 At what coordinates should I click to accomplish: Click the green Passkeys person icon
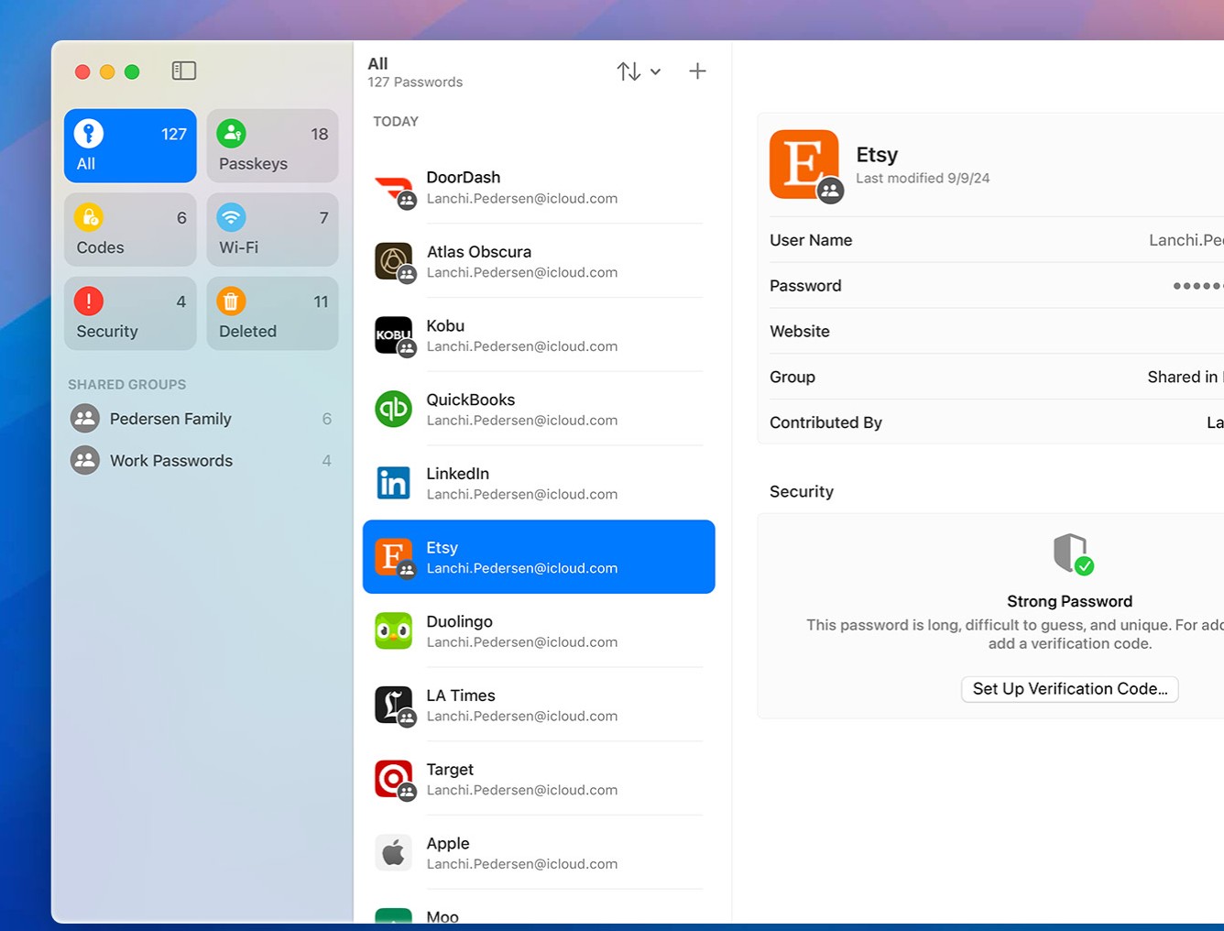click(231, 134)
